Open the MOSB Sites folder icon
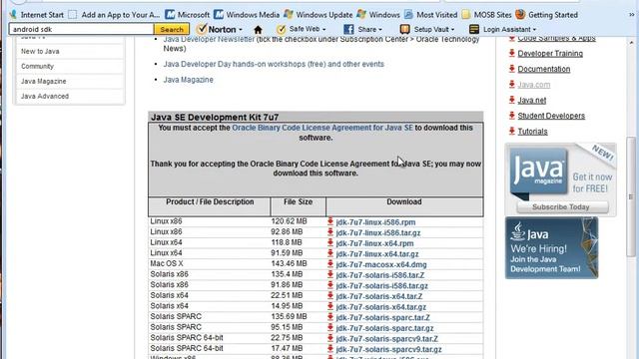The image size is (639, 359). click(x=466, y=15)
